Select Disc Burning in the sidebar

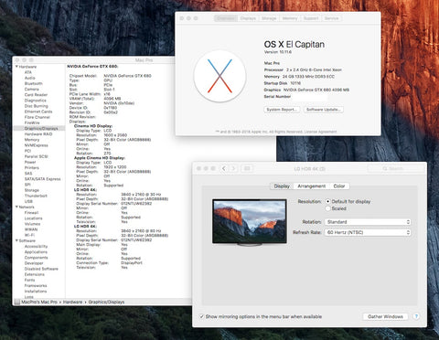point(37,106)
